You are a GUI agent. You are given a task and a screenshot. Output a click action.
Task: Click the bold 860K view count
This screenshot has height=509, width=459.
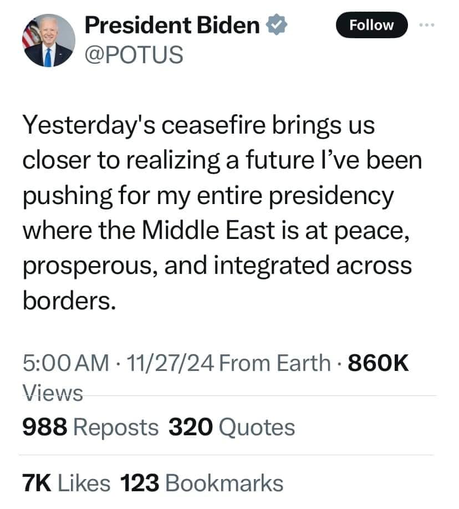pyautogui.click(x=379, y=363)
